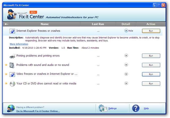Click the video freezes troubleshooter icon
The height and width of the screenshot is (118, 170).
click(12, 74)
